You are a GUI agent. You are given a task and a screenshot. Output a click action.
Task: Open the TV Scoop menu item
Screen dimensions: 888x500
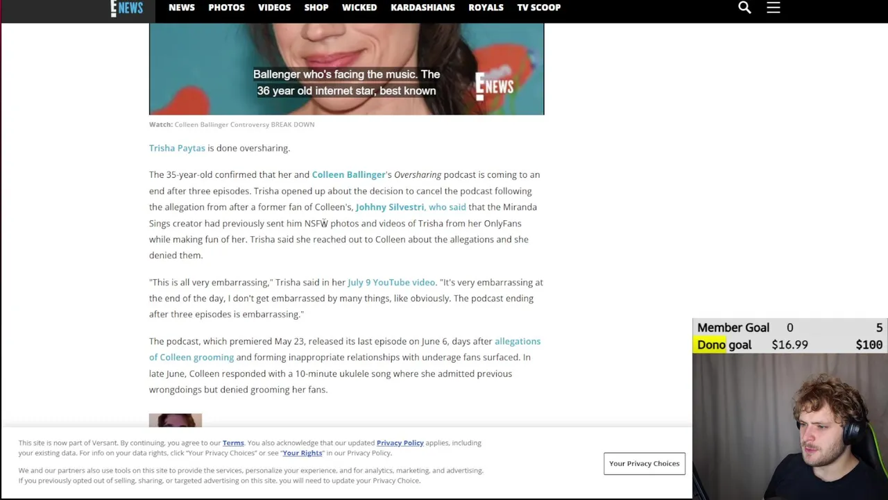pyautogui.click(x=538, y=8)
